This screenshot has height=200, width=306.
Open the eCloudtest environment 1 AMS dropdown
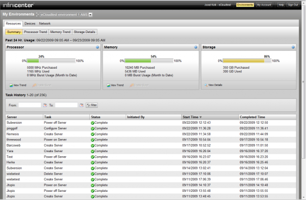90,15
